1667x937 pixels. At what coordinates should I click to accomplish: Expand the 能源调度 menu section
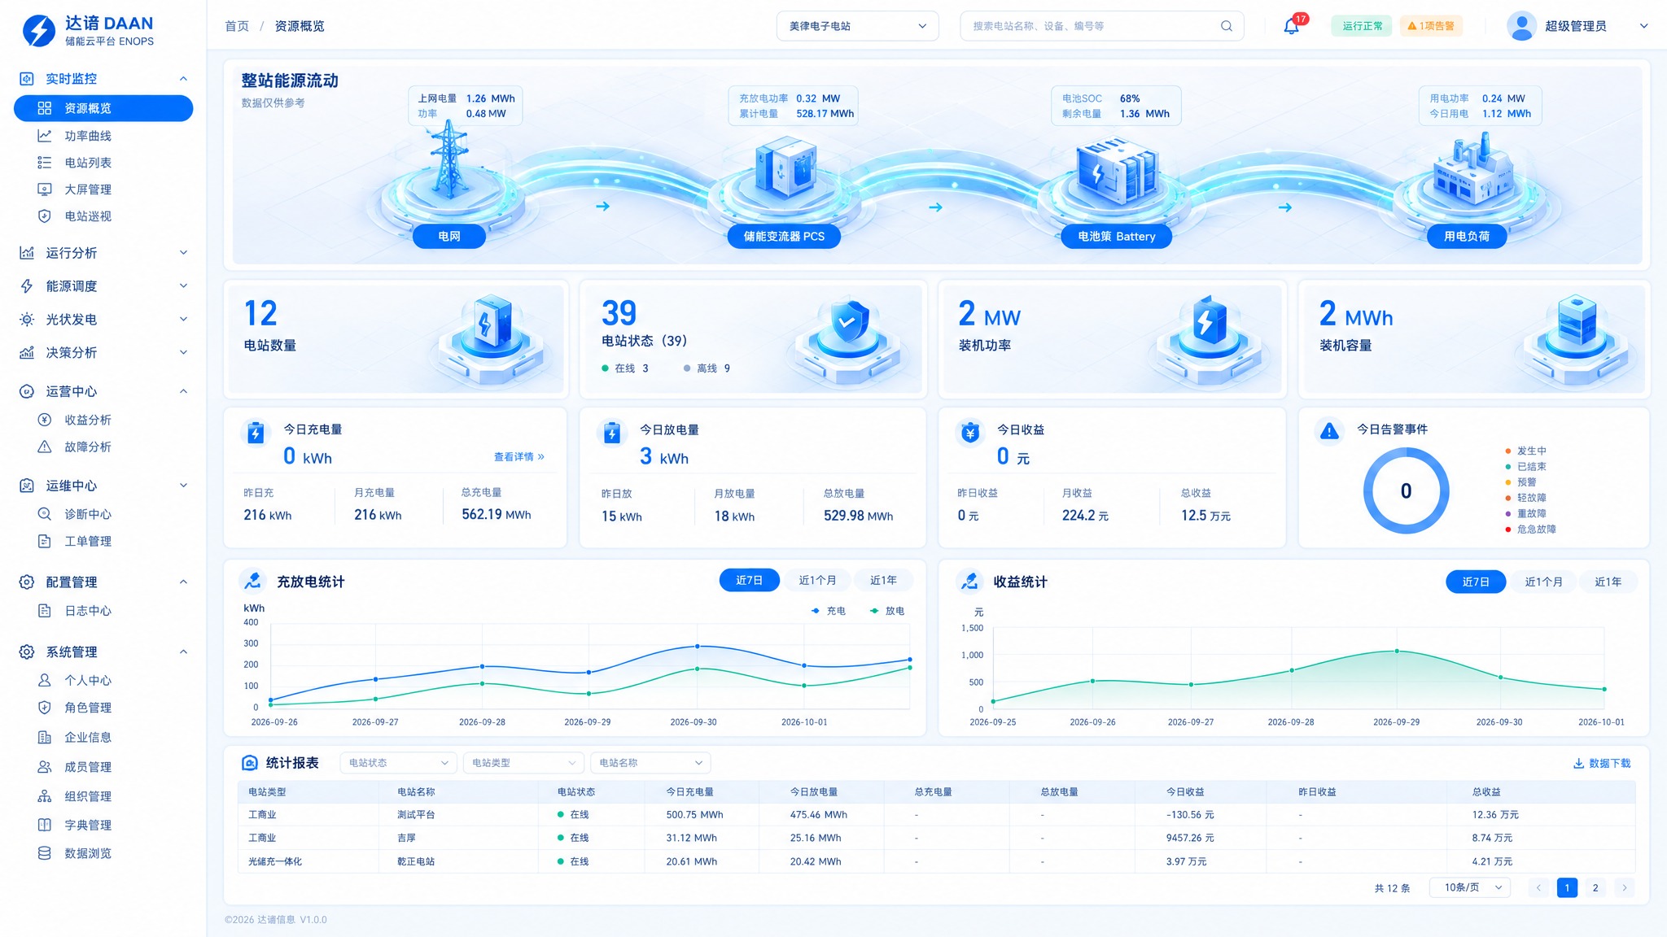click(103, 286)
